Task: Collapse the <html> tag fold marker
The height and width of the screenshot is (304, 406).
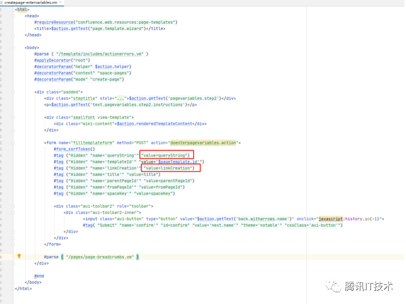Action: [x=14, y=9]
